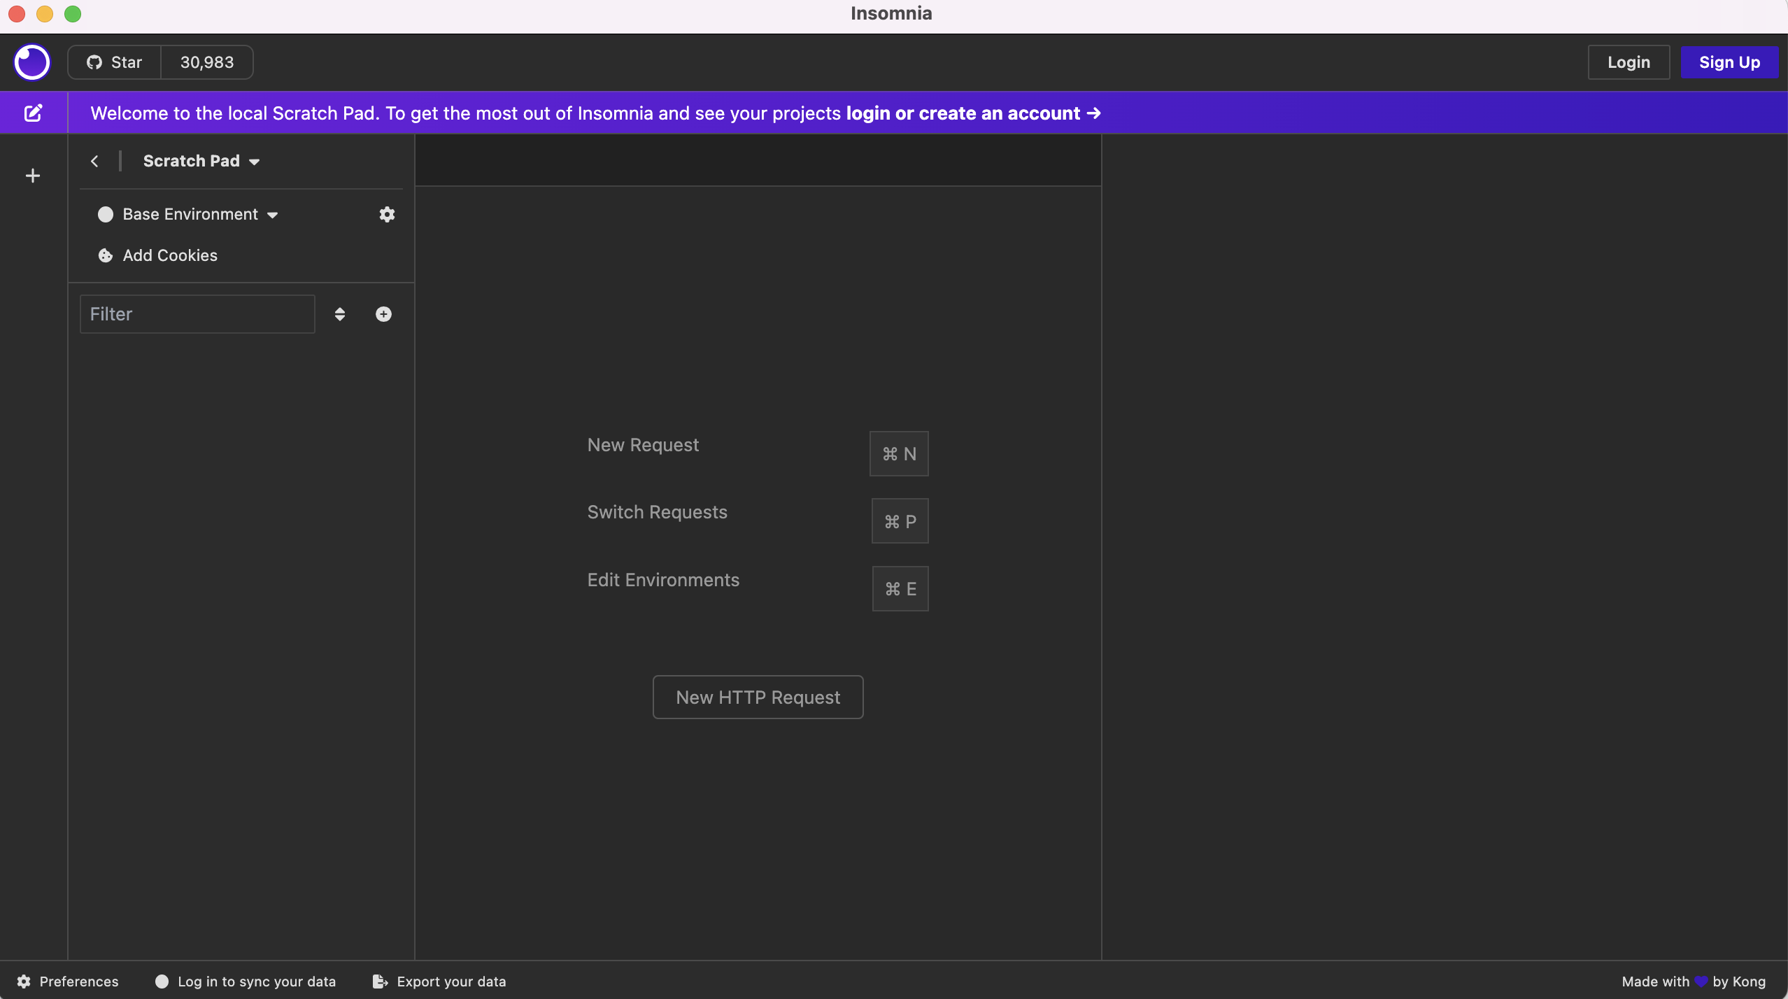Click the export data icon in the status bar
This screenshot has height=999, width=1788.
pyautogui.click(x=380, y=981)
